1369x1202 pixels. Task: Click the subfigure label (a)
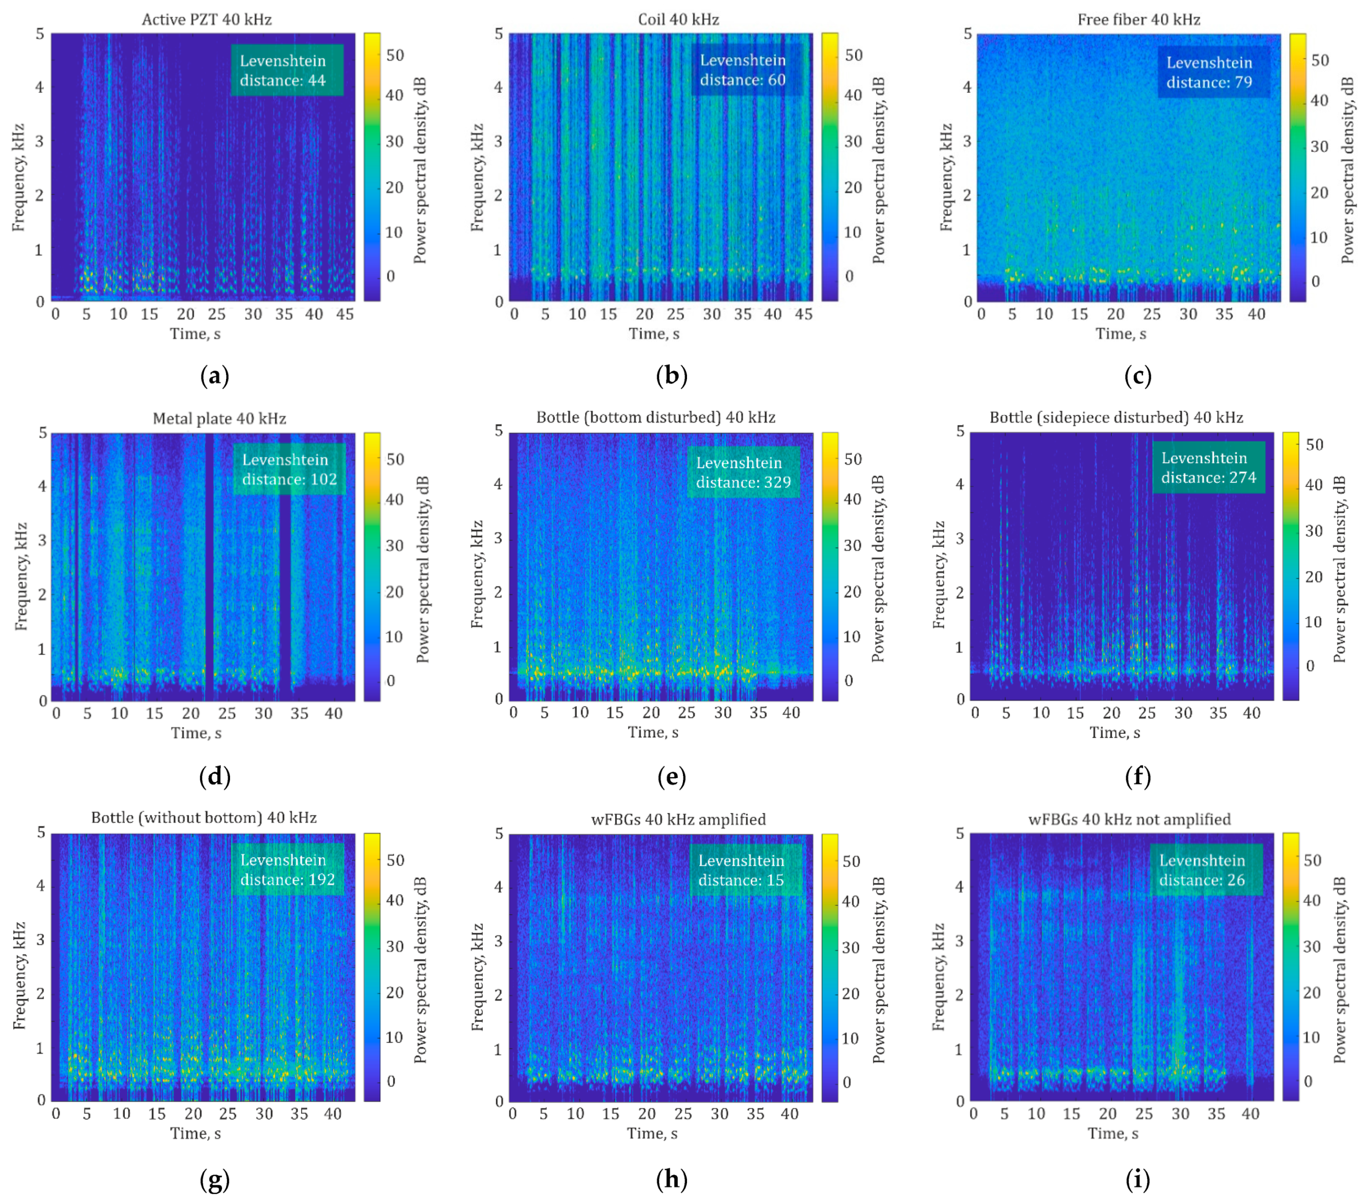(214, 376)
